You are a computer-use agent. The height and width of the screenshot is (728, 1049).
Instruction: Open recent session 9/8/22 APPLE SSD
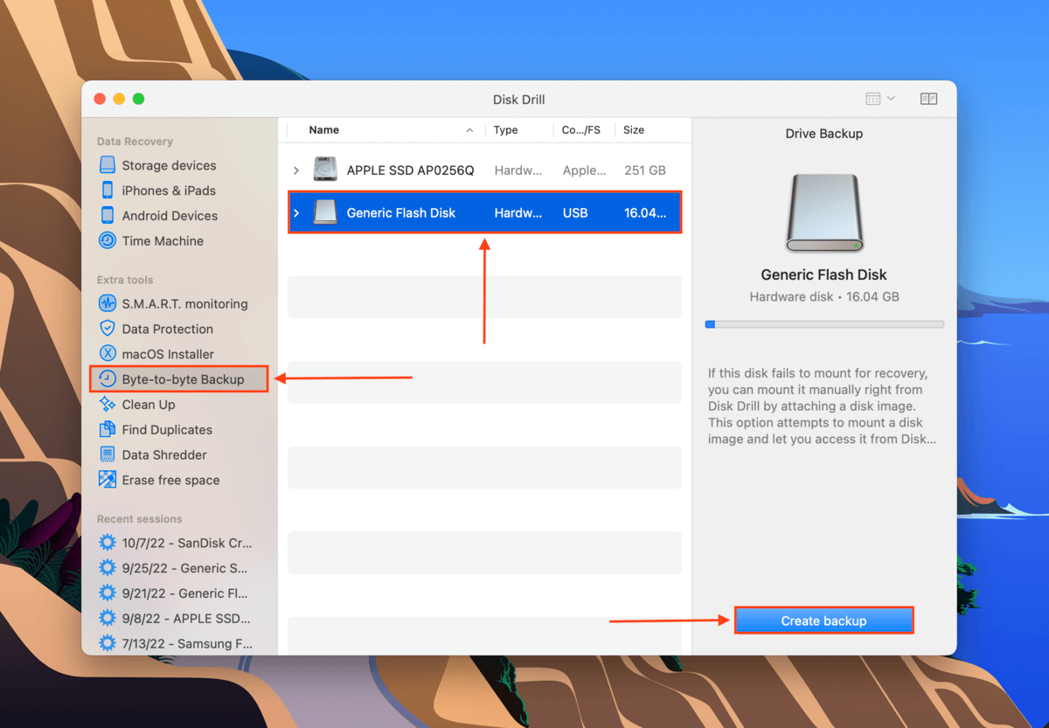175,619
